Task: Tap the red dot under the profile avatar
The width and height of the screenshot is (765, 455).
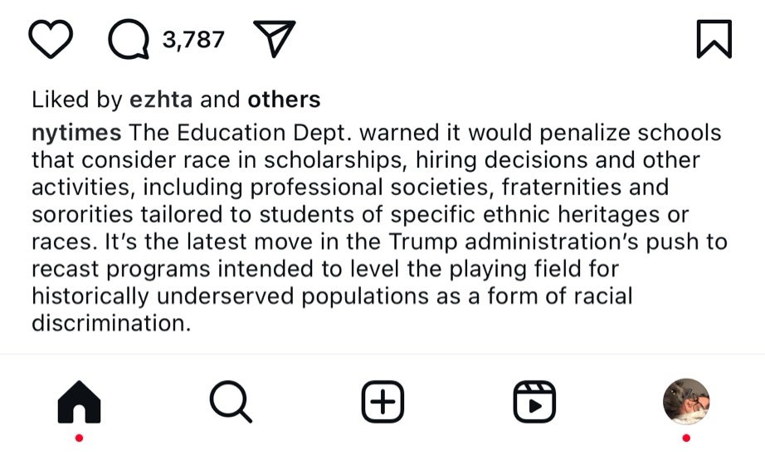Action: point(686,438)
